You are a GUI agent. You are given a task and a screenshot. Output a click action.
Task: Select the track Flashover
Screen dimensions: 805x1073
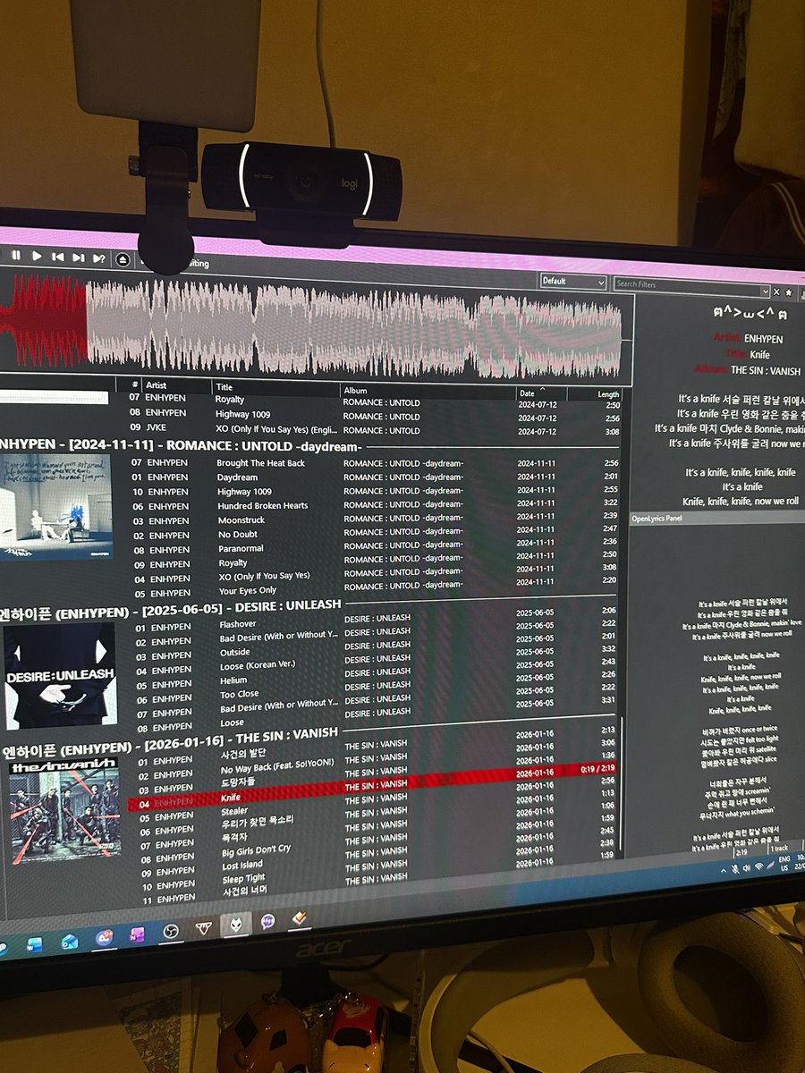[238, 625]
